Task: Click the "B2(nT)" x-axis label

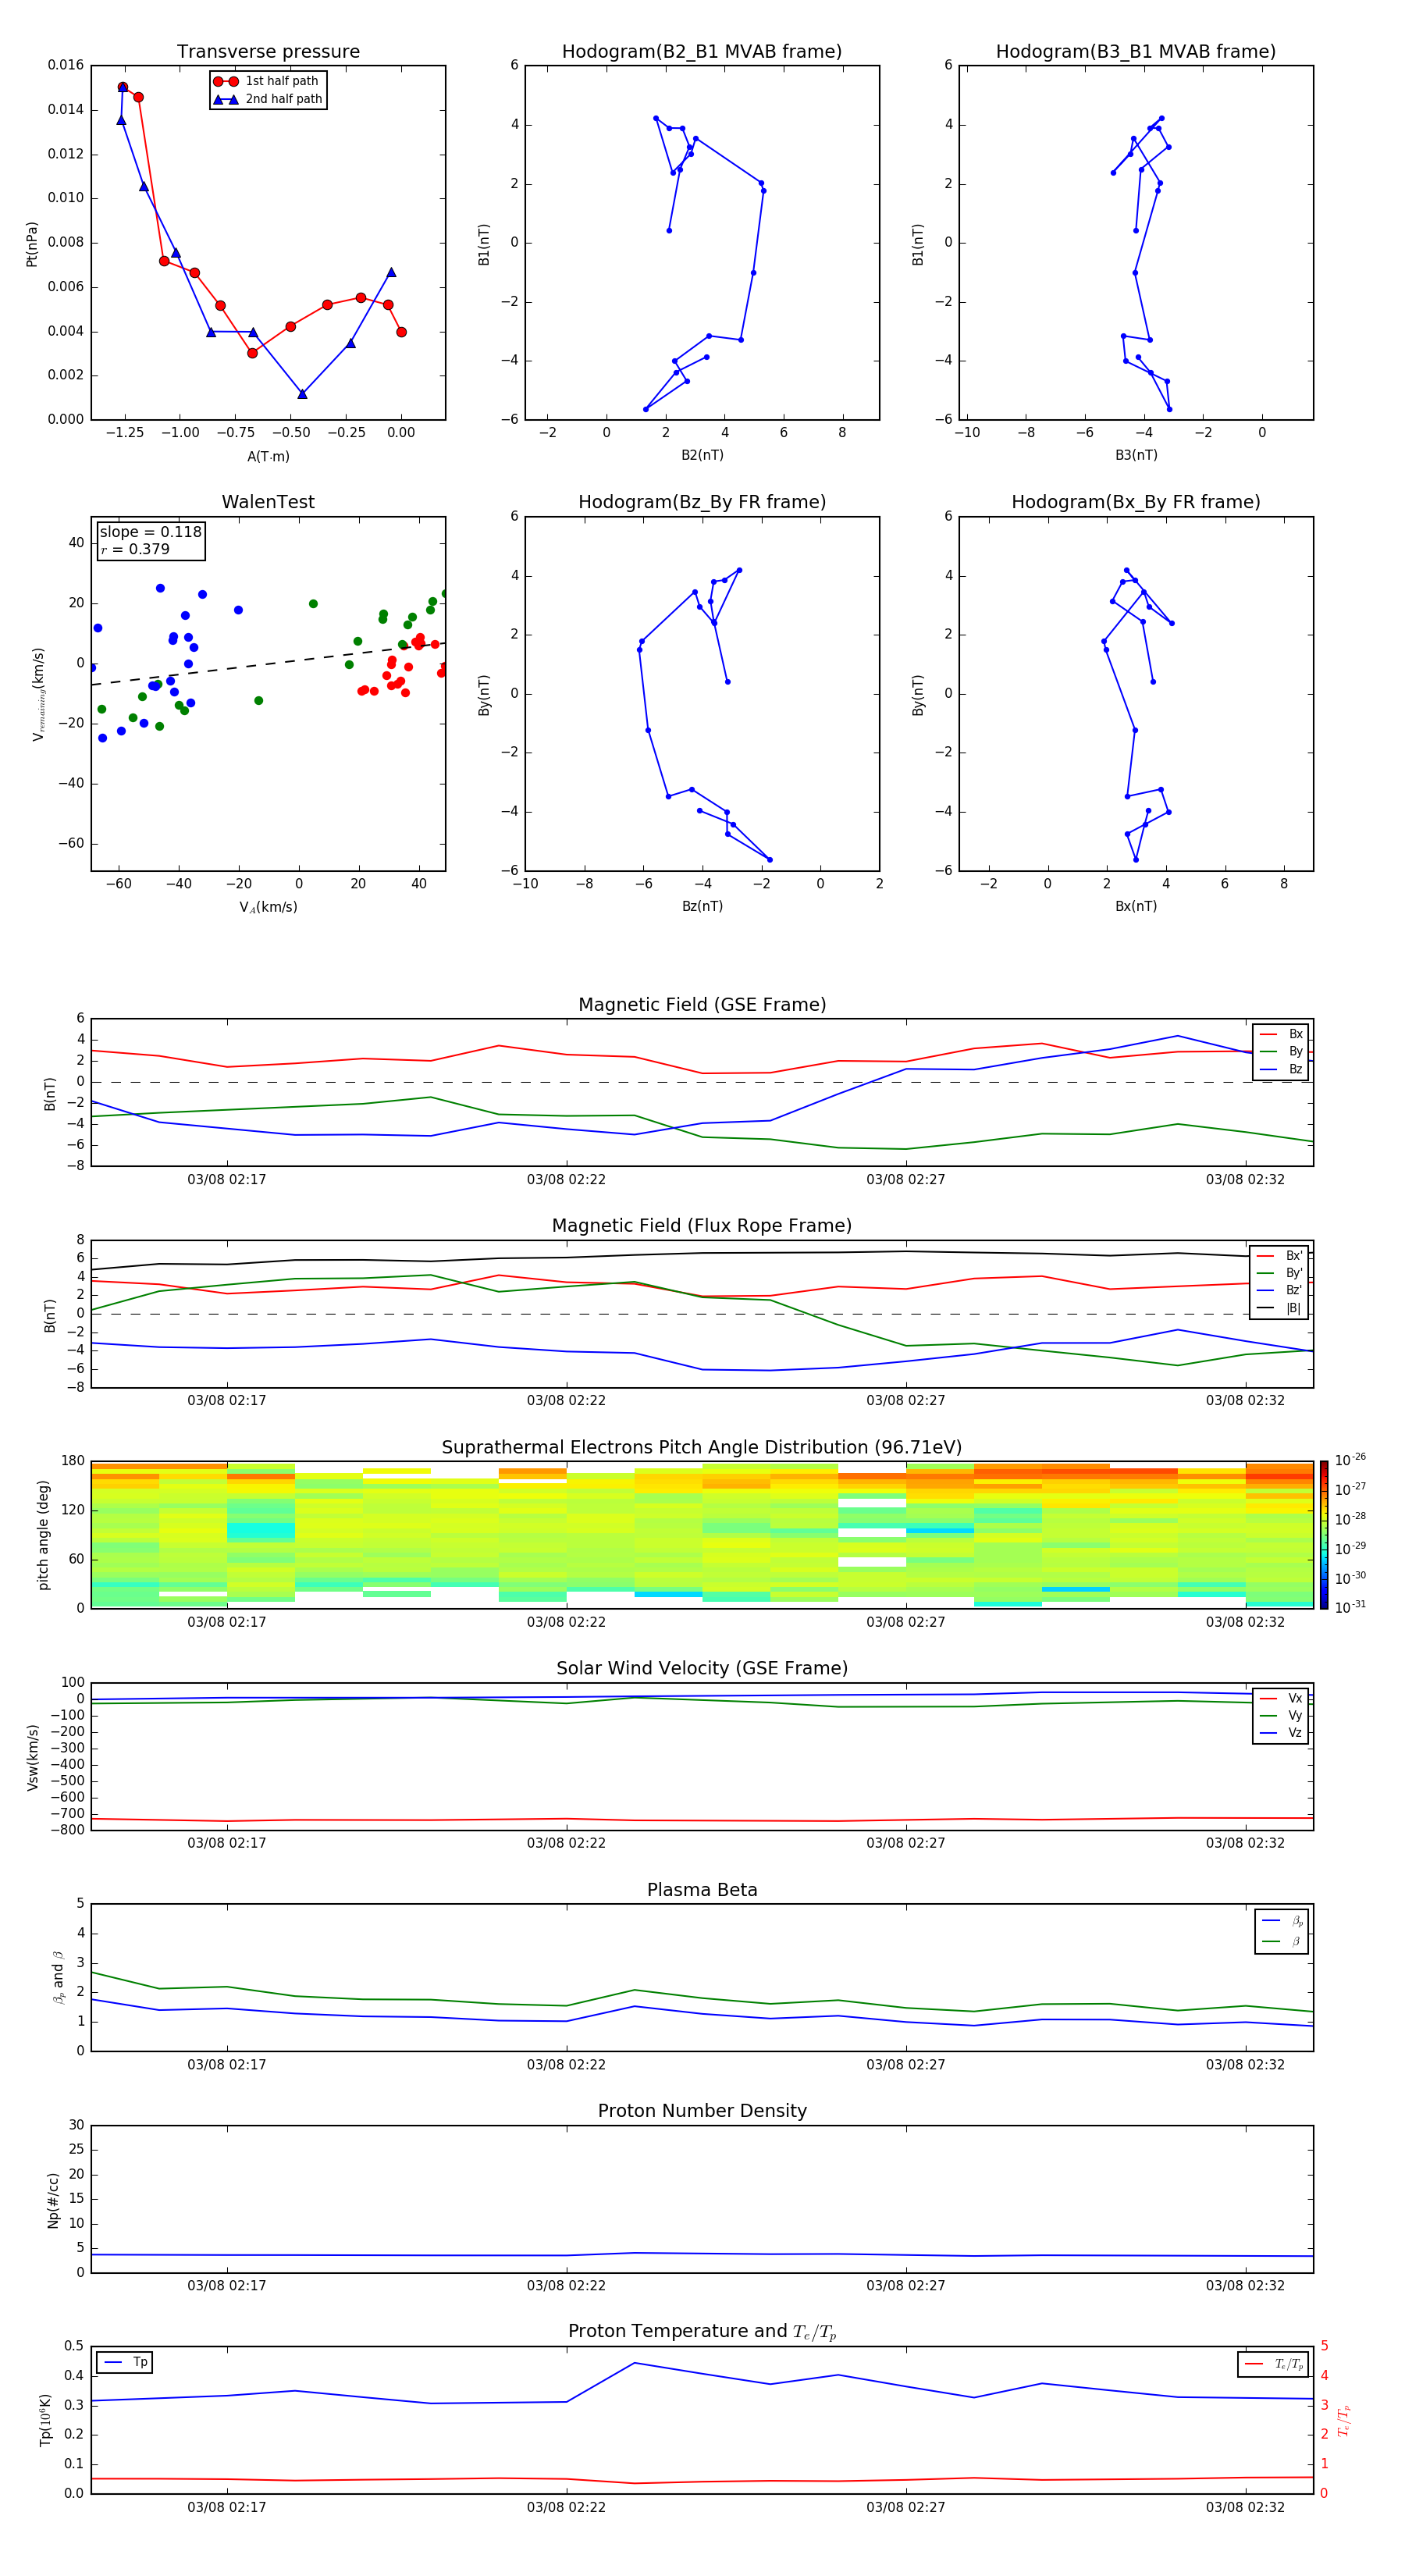Action: 702,455
